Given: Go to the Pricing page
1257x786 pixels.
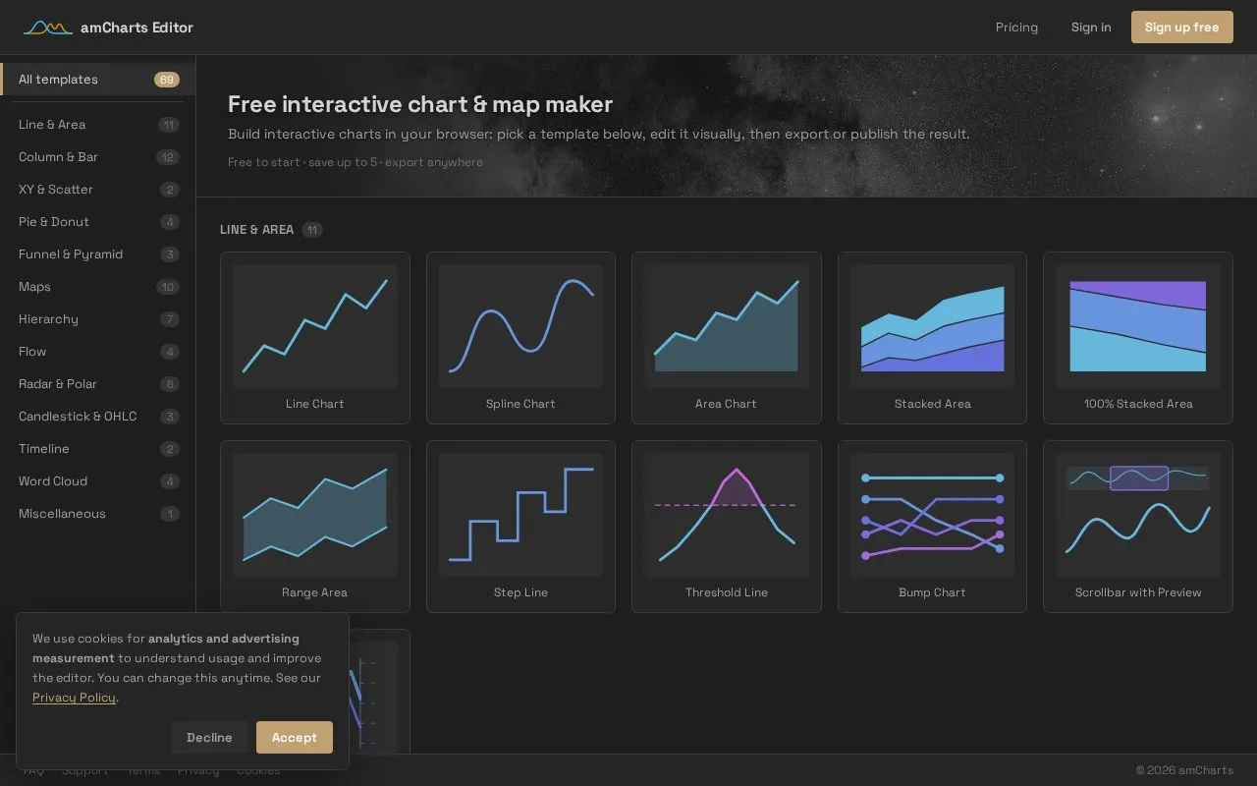Looking at the screenshot, I should (x=1016, y=28).
